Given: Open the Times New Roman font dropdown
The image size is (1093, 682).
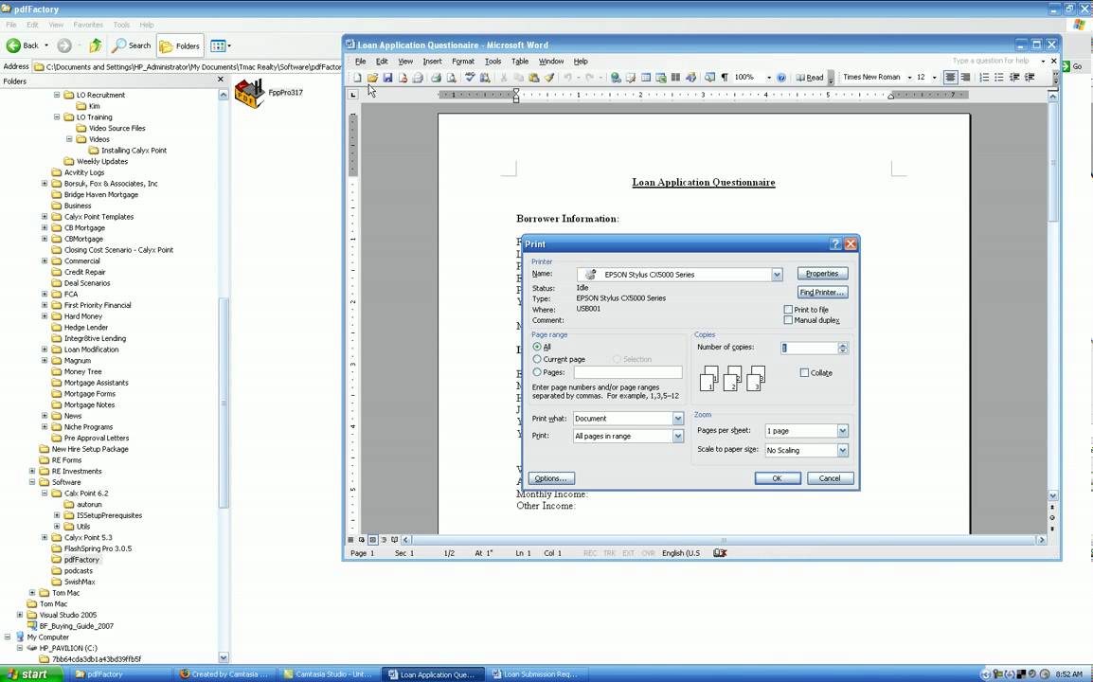Looking at the screenshot, I should click(909, 78).
